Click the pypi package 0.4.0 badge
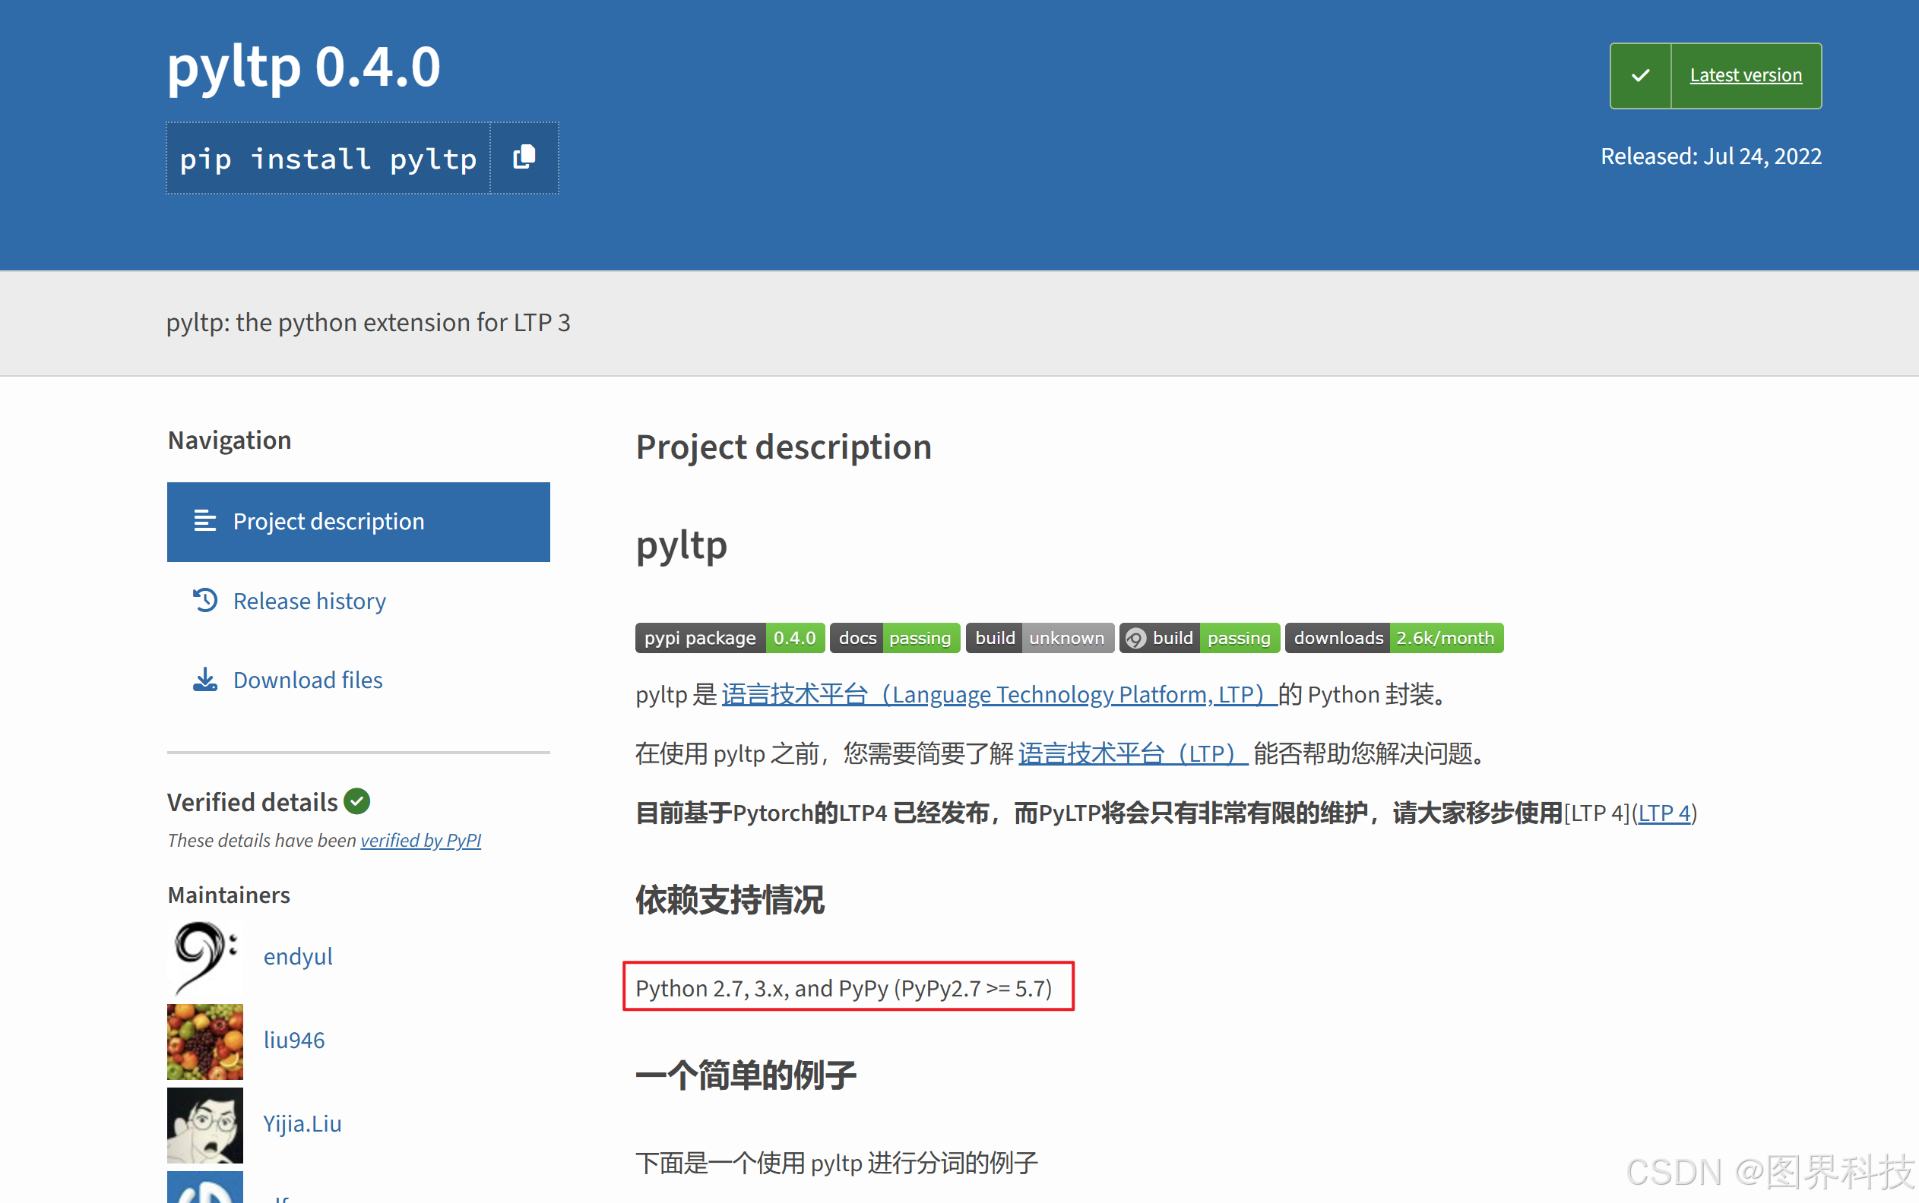 click(x=729, y=638)
